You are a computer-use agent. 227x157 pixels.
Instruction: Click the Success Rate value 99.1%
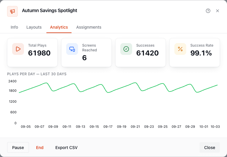point(201,53)
